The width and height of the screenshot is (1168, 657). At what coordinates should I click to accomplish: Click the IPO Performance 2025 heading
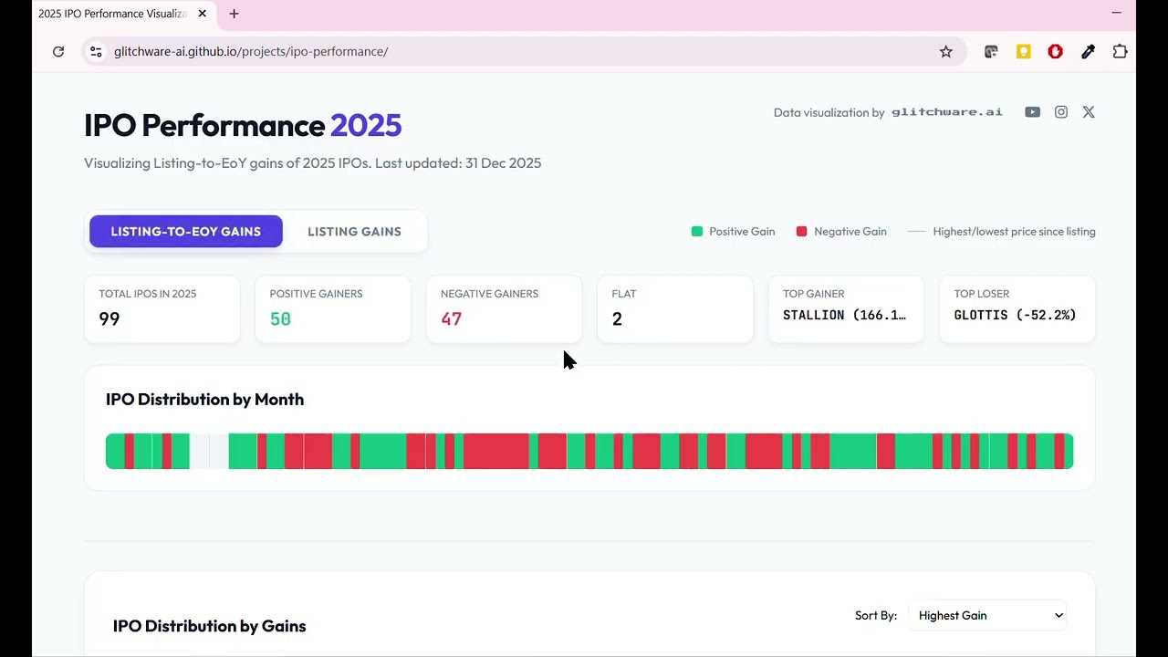coord(243,125)
